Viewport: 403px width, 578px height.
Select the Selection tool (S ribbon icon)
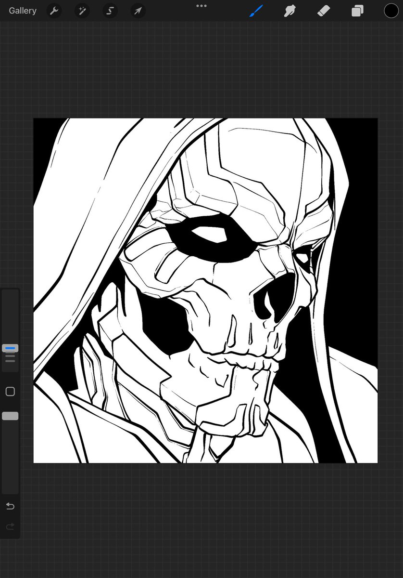click(x=110, y=11)
